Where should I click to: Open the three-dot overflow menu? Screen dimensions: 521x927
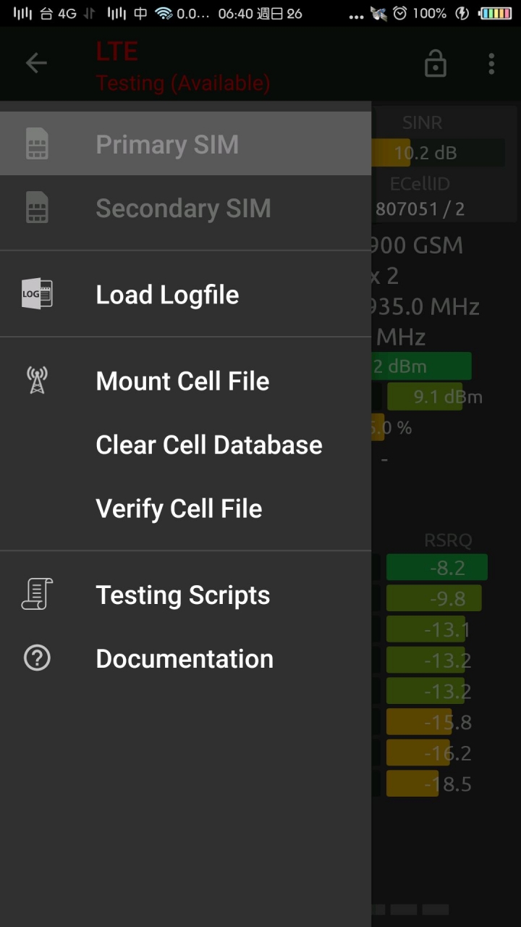(491, 64)
